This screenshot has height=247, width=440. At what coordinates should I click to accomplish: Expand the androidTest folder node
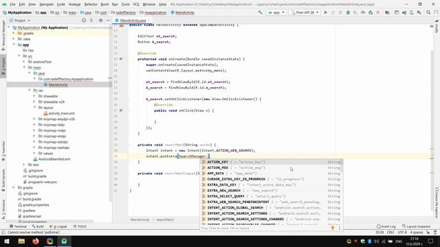coord(24,62)
